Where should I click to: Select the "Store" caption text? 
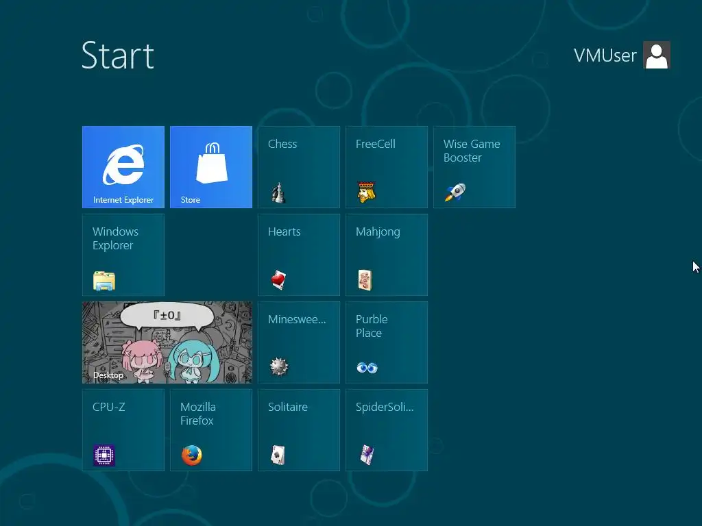tap(191, 200)
